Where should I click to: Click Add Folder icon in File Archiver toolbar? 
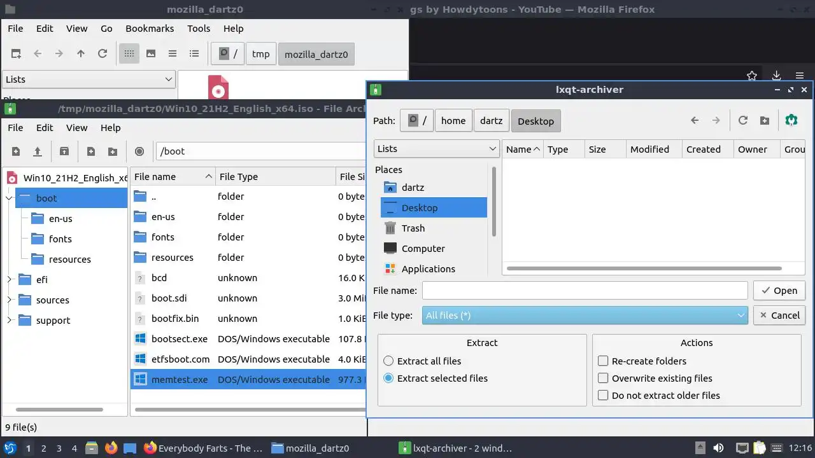pos(113,151)
